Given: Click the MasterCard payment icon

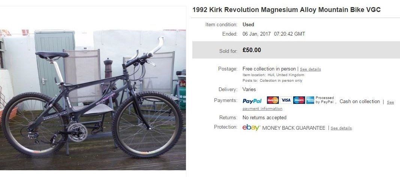Looking at the screenshot, I should pos(273,100).
